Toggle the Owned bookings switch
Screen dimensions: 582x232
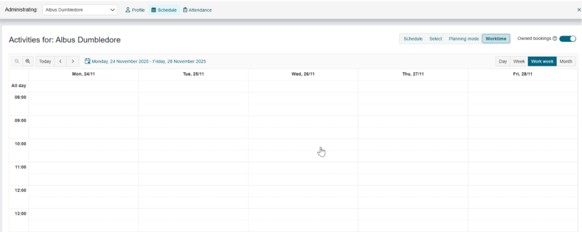coord(568,39)
